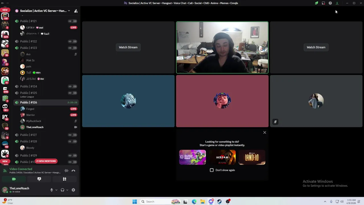Viewport: 364px width, 205px height.
Task: Join the Public | #127 voice channel
Action: [46, 135]
